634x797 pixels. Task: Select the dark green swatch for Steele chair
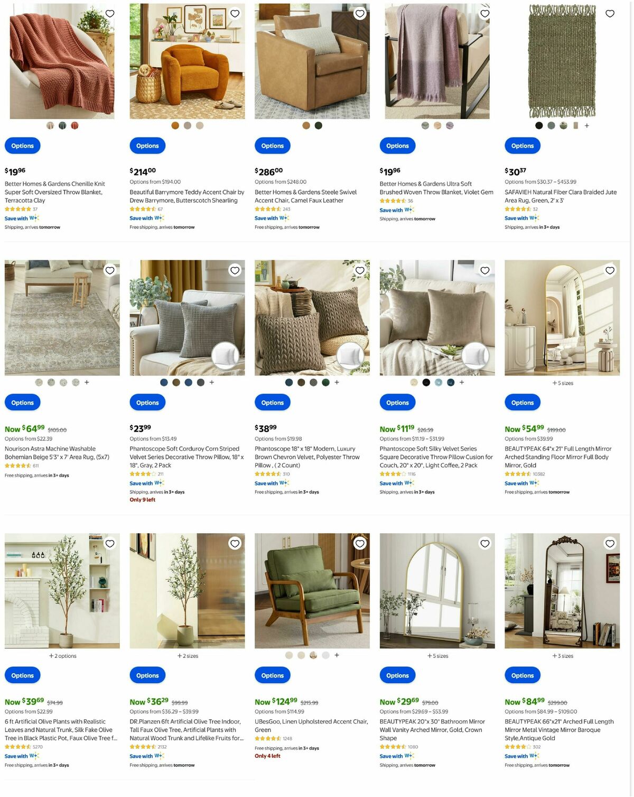[x=319, y=125]
